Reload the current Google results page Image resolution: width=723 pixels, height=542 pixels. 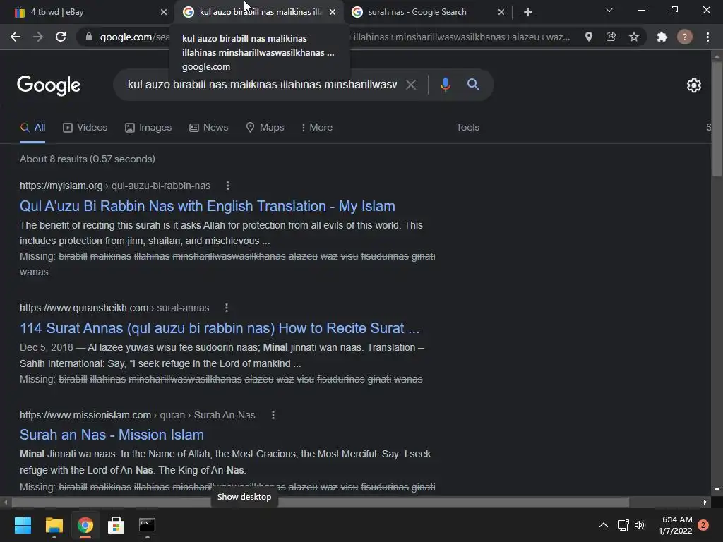[x=61, y=37]
